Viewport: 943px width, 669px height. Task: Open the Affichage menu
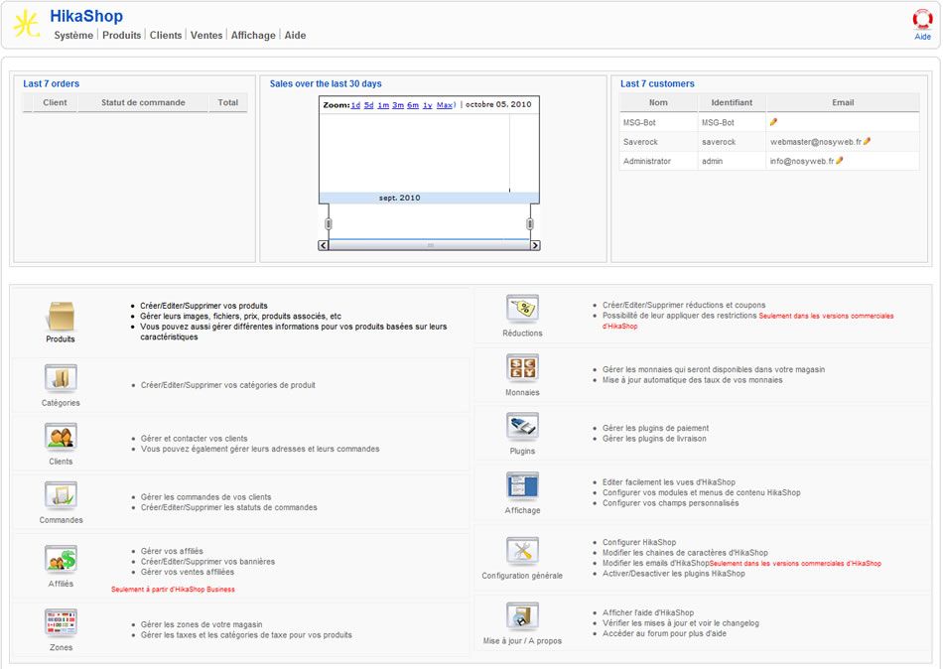click(x=253, y=35)
